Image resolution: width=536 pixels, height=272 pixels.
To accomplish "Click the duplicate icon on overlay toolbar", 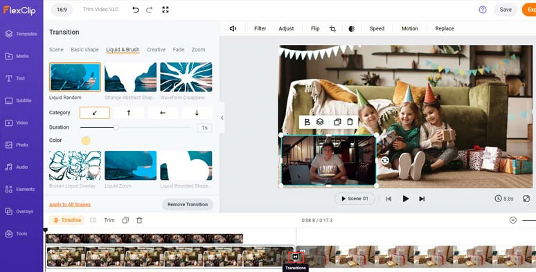I will [x=337, y=122].
